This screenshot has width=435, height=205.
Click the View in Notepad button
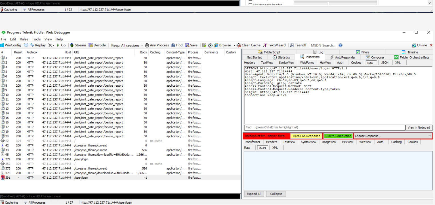coord(419,127)
